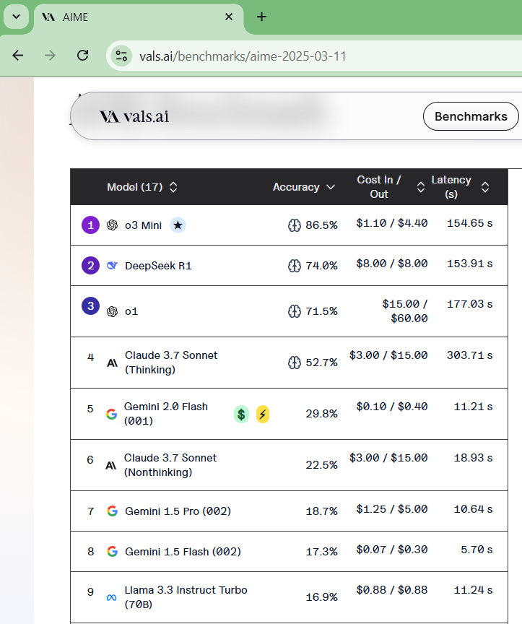Click the 18.7% accuracy value

click(321, 511)
